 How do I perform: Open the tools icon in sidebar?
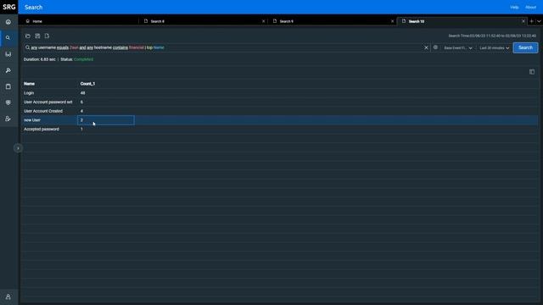pyautogui.click(x=8, y=70)
